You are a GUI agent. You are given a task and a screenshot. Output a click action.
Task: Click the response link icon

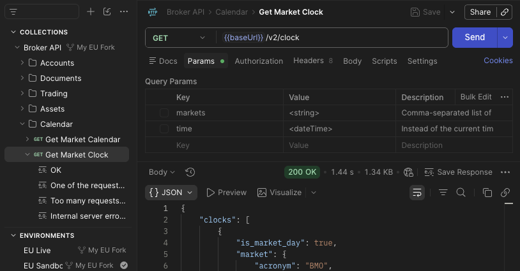505,193
